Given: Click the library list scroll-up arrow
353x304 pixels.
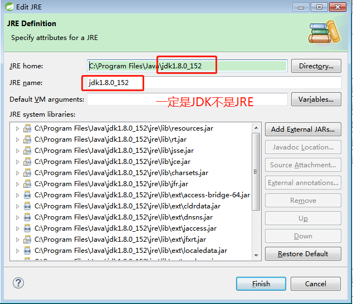Looking at the screenshot, I should pyautogui.click(x=256, y=128).
